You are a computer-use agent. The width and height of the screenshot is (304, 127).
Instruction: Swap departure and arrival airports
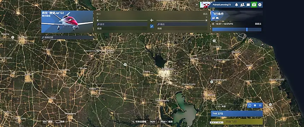coord(152,26)
